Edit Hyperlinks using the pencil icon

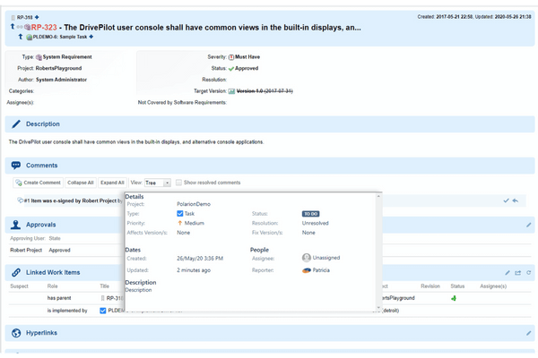coord(528,333)
